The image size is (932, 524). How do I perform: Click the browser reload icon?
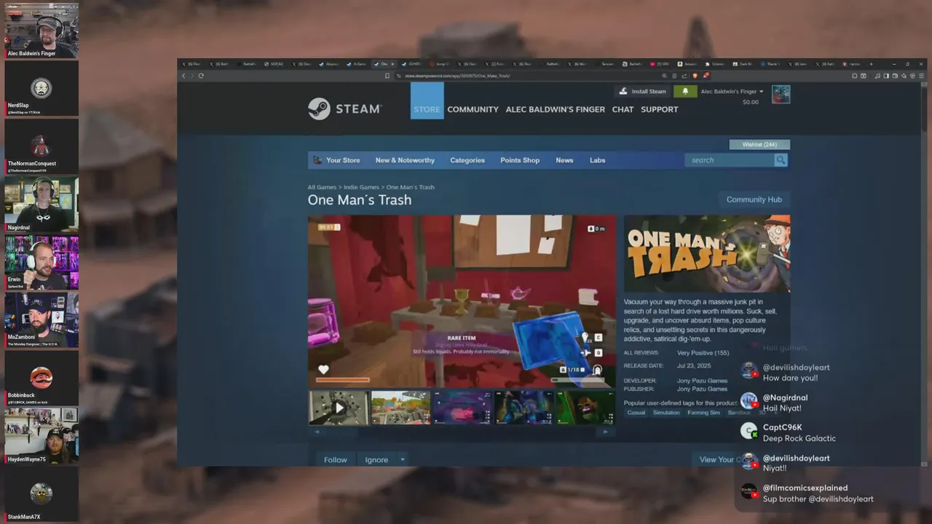pos(201,76)
